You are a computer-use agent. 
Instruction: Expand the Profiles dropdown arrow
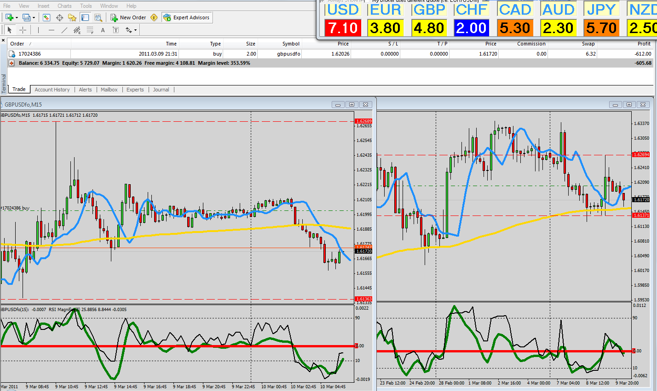34,17
